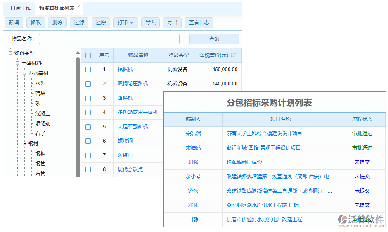This screenshot has height=232, width=388.
Task: Click the 导入 import button
Action: point(151,22)
